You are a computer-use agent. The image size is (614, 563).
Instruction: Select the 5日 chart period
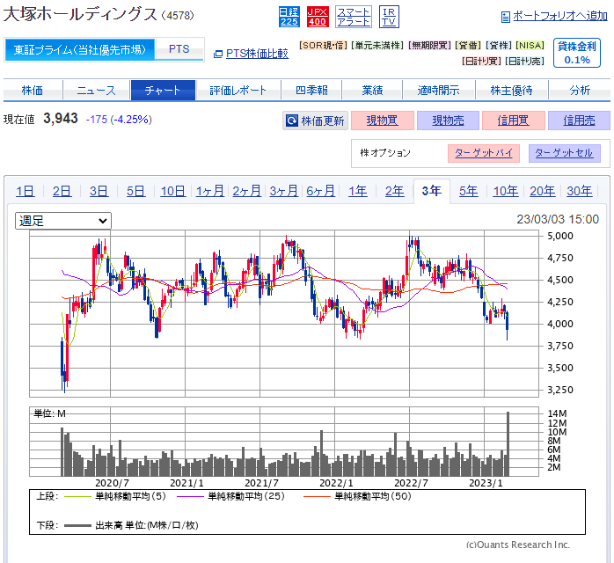(135, 191)
